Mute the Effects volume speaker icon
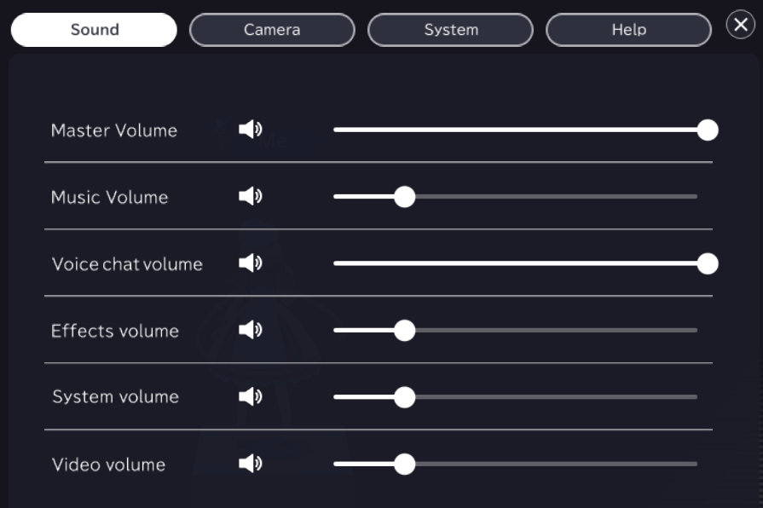763x508 pixels. click(250, 330)
